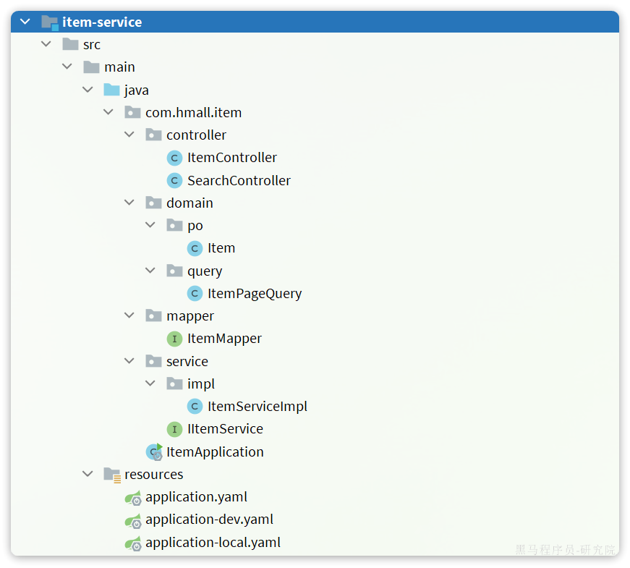
Task: Collapse the impl package chevron
Action: (x=150, y=383)
